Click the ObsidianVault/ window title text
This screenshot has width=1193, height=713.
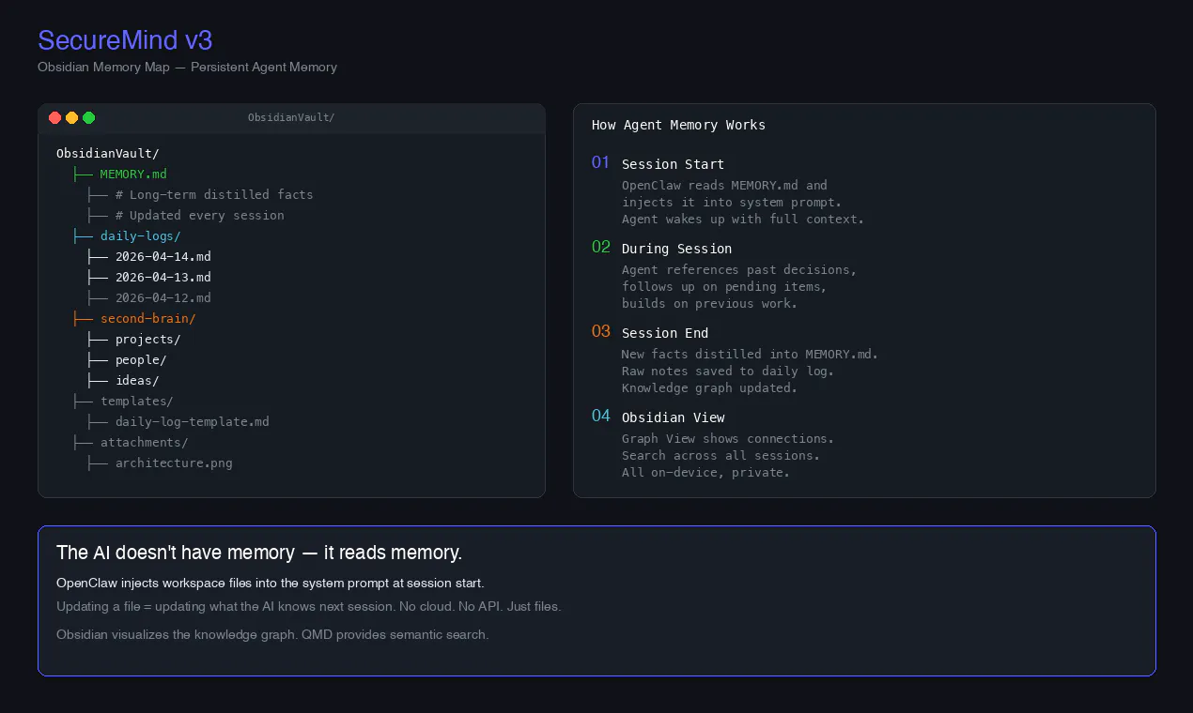pyautogui.click(x=291, y=117)
